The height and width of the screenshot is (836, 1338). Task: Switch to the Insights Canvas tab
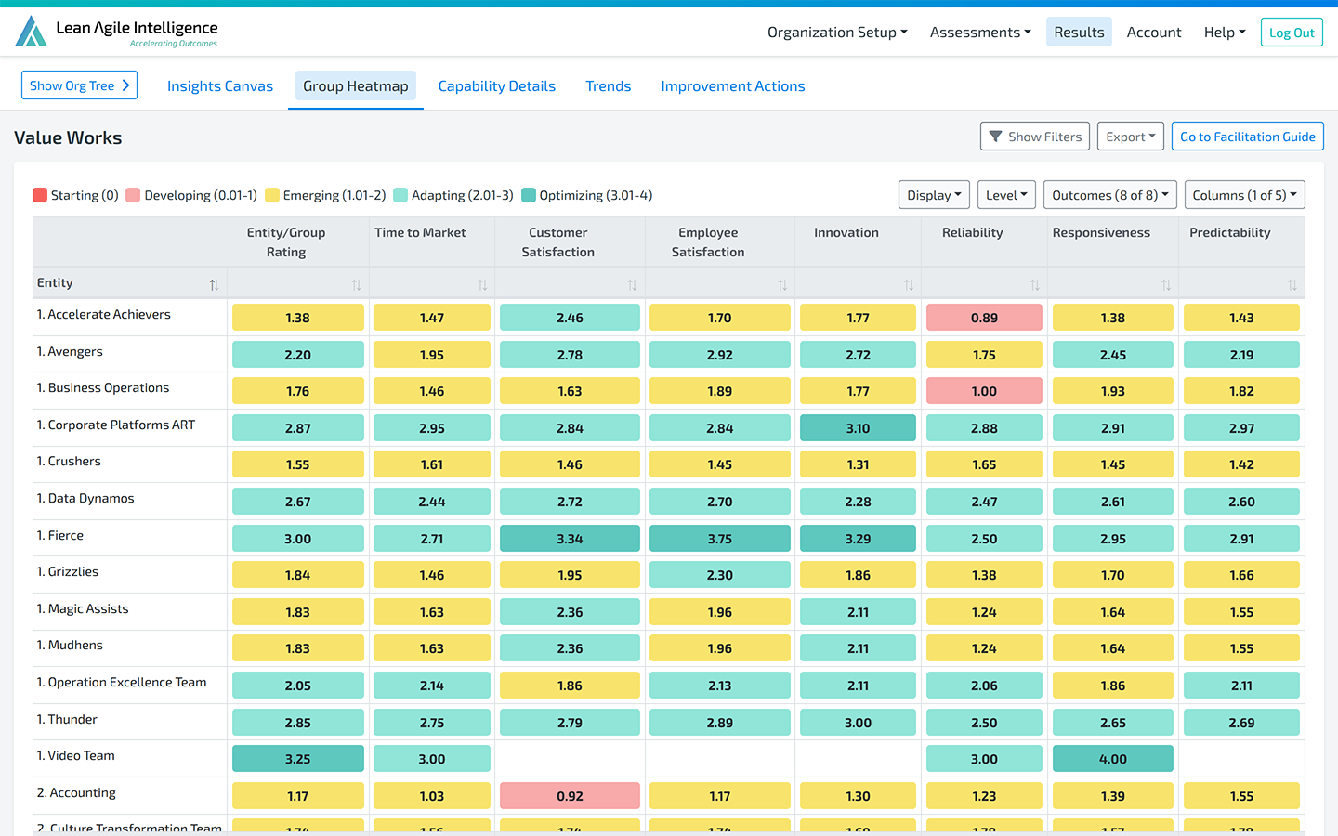click(220, 86)
